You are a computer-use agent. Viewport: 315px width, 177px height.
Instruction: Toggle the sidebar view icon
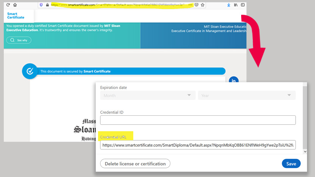pyautogui.click(x=243, y=5)
